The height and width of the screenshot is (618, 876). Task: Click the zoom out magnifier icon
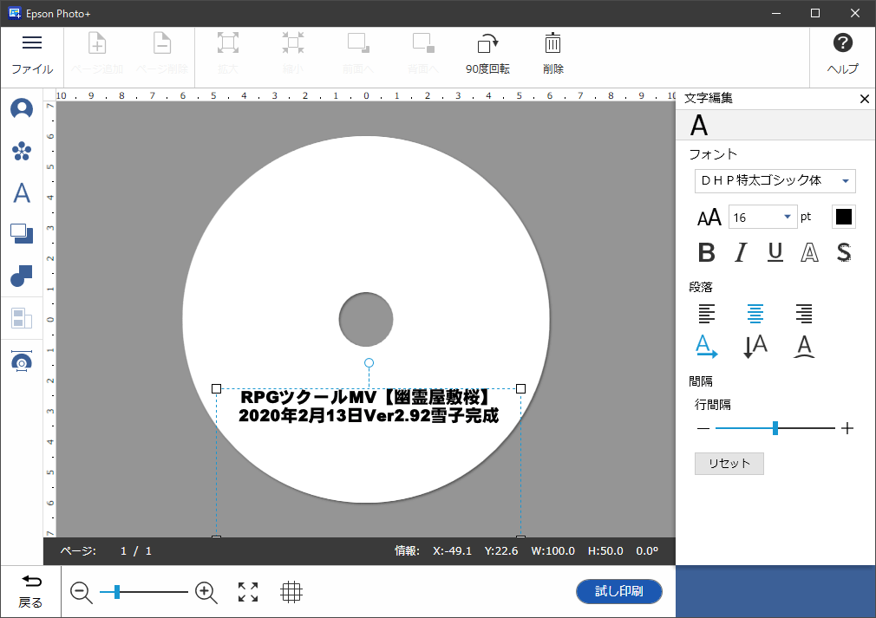point(82,592)
